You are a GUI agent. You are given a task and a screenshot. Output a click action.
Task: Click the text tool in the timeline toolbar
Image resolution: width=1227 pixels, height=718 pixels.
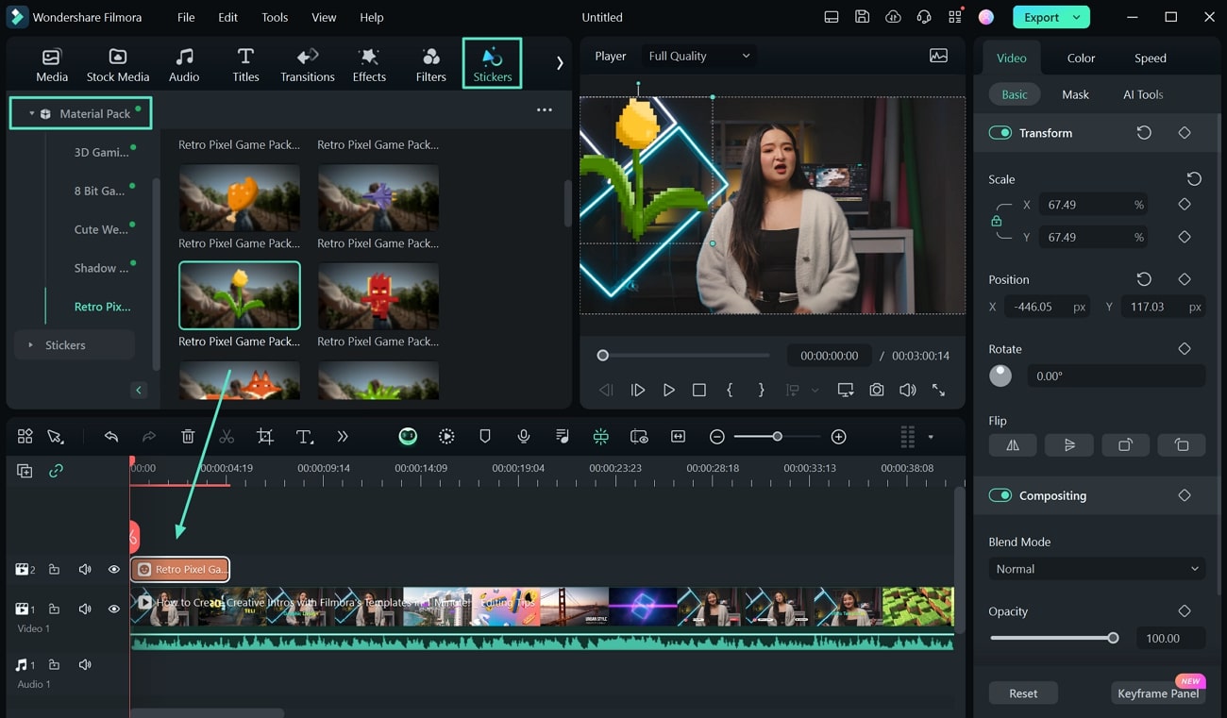pyautogui.click(x=304, y=436)
